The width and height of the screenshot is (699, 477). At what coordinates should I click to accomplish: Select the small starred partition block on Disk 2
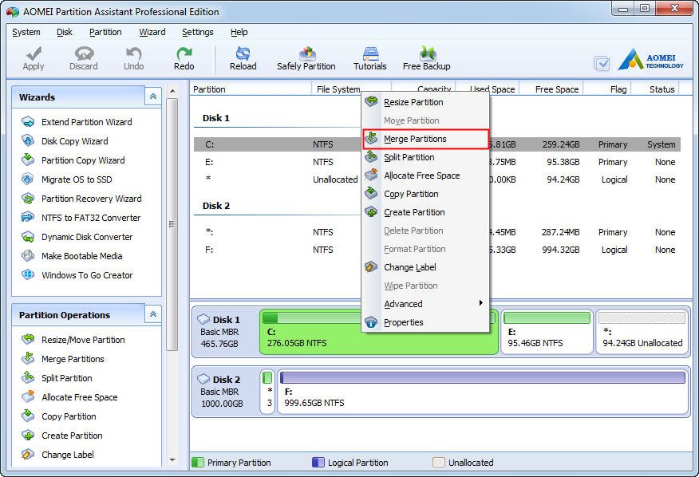coord(267,392)
